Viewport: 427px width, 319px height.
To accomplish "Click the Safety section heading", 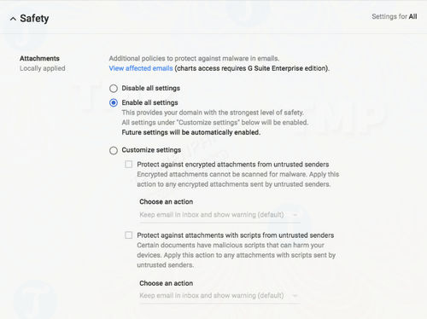I will [x=34, y=19].
